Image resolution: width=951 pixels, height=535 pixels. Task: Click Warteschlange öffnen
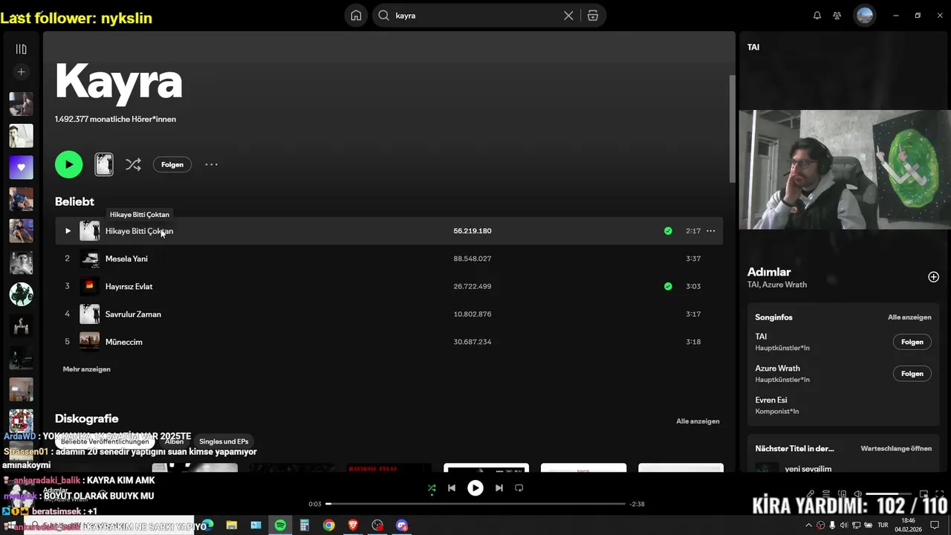896,449
